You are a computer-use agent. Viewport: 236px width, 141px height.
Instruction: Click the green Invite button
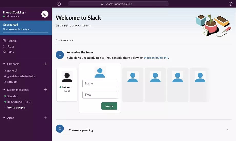[109, 106]
